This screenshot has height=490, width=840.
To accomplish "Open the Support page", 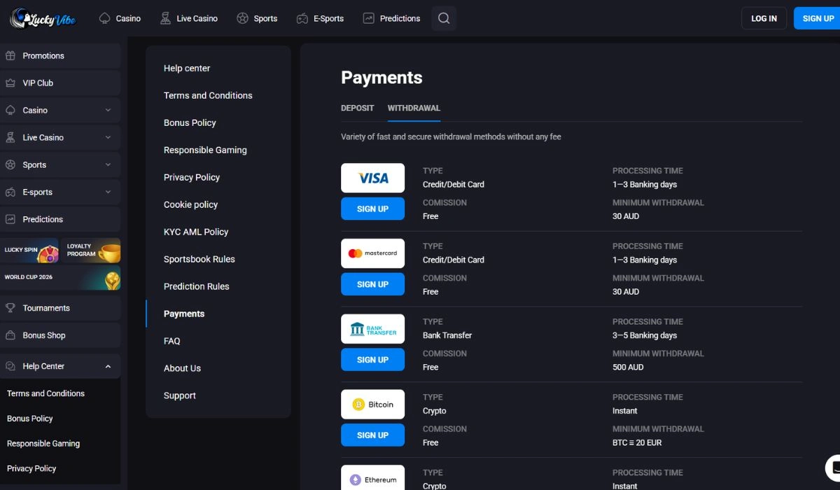I will point(180,395).
